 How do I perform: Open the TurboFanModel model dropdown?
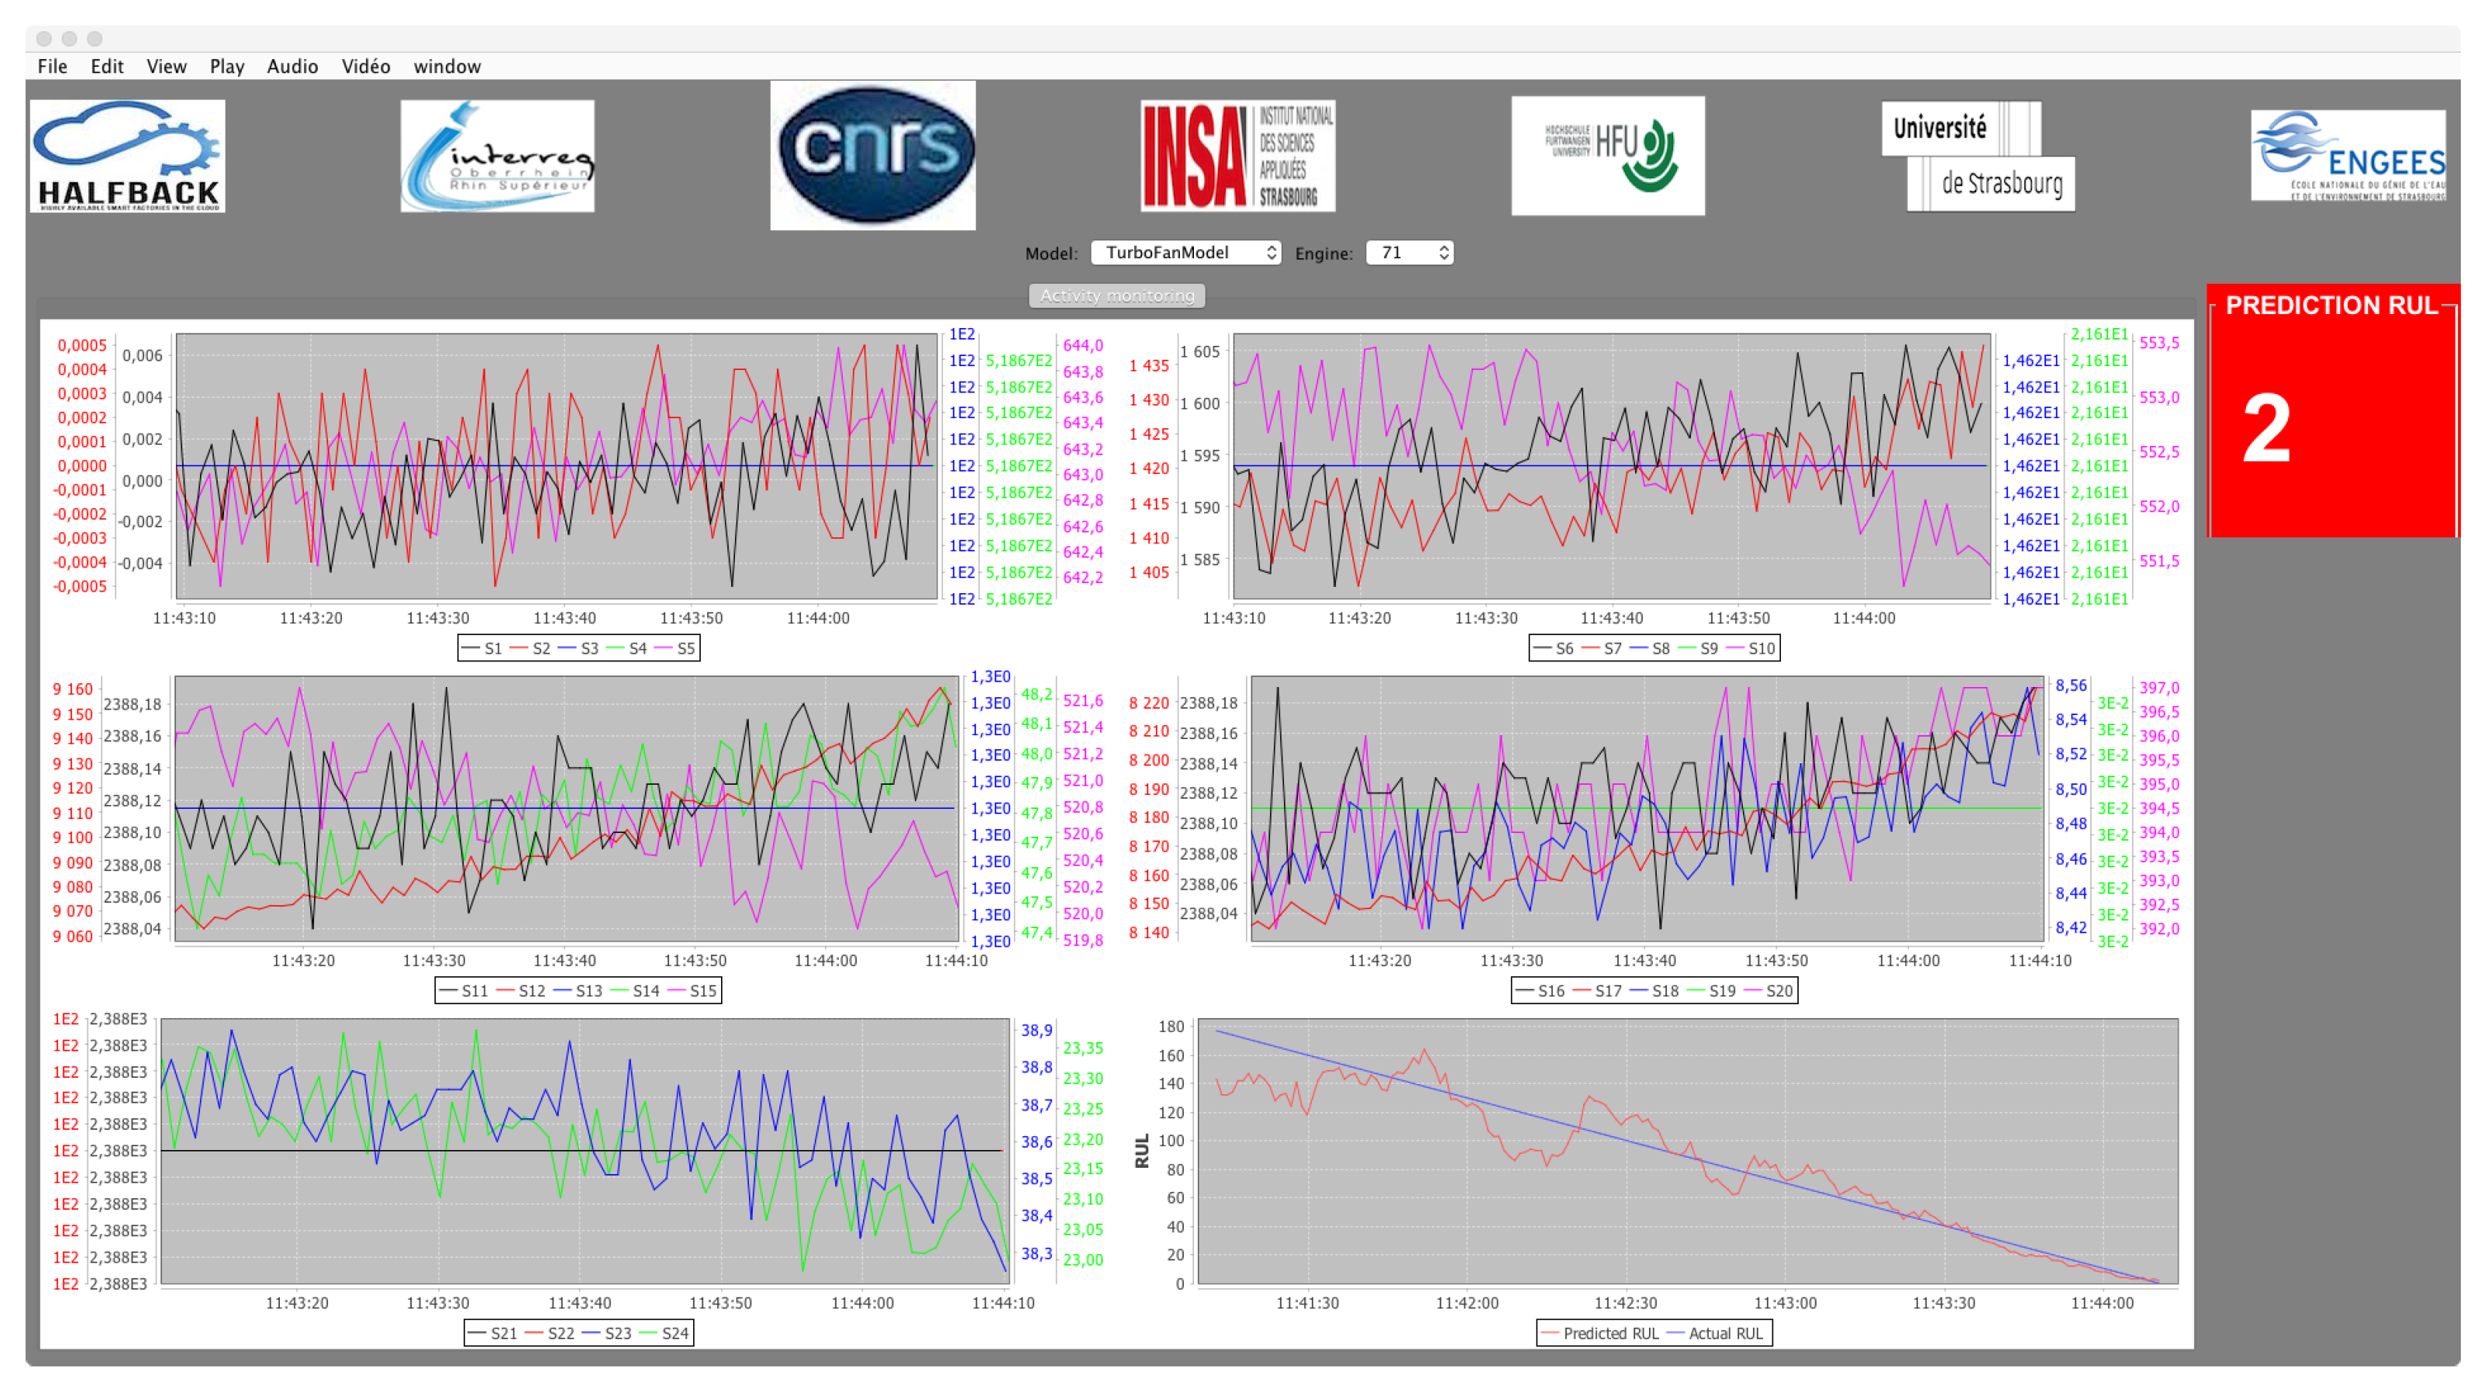click(1185, 252)
